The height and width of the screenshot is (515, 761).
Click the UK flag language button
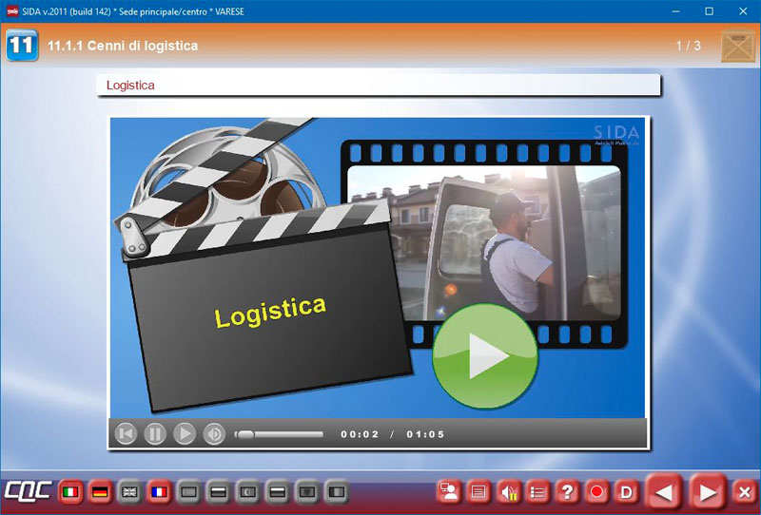(x=129, y=492)
